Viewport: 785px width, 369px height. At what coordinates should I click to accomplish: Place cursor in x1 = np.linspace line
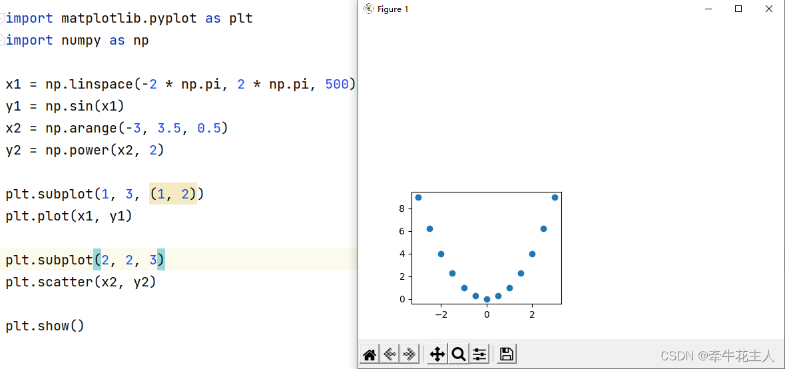[180, 84]
